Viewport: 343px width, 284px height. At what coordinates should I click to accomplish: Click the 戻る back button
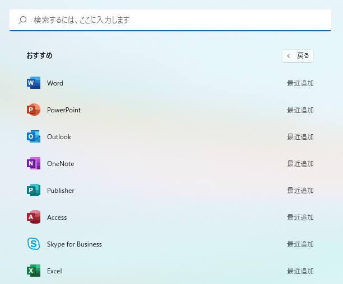tap(298, 56)
